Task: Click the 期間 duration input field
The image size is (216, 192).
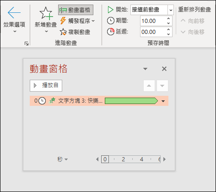Action: click(153, 21)
